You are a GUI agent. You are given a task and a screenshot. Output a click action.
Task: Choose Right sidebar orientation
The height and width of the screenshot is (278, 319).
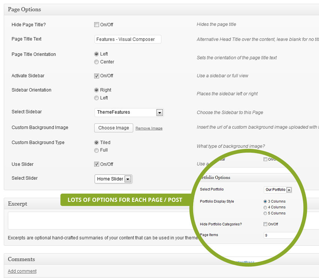(x=96, y=90)
